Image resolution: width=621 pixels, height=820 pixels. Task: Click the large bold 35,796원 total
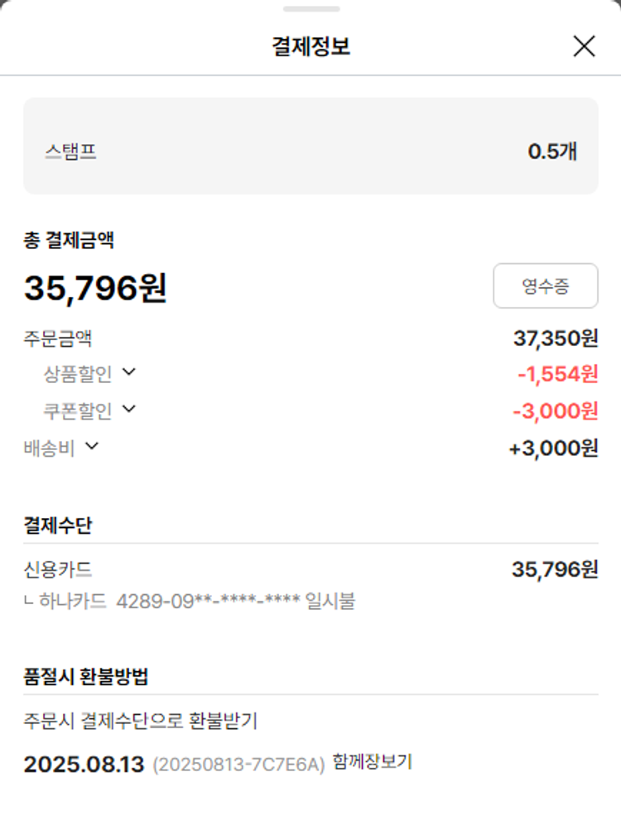[x=95, y=288]
